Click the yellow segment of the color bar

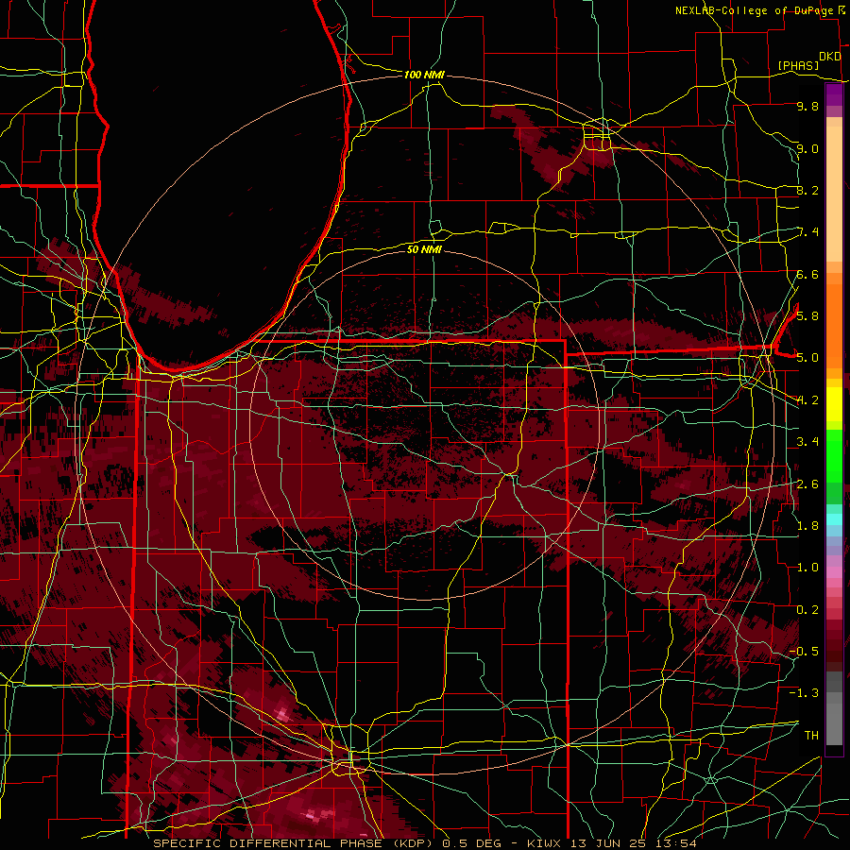click(834, 404)
